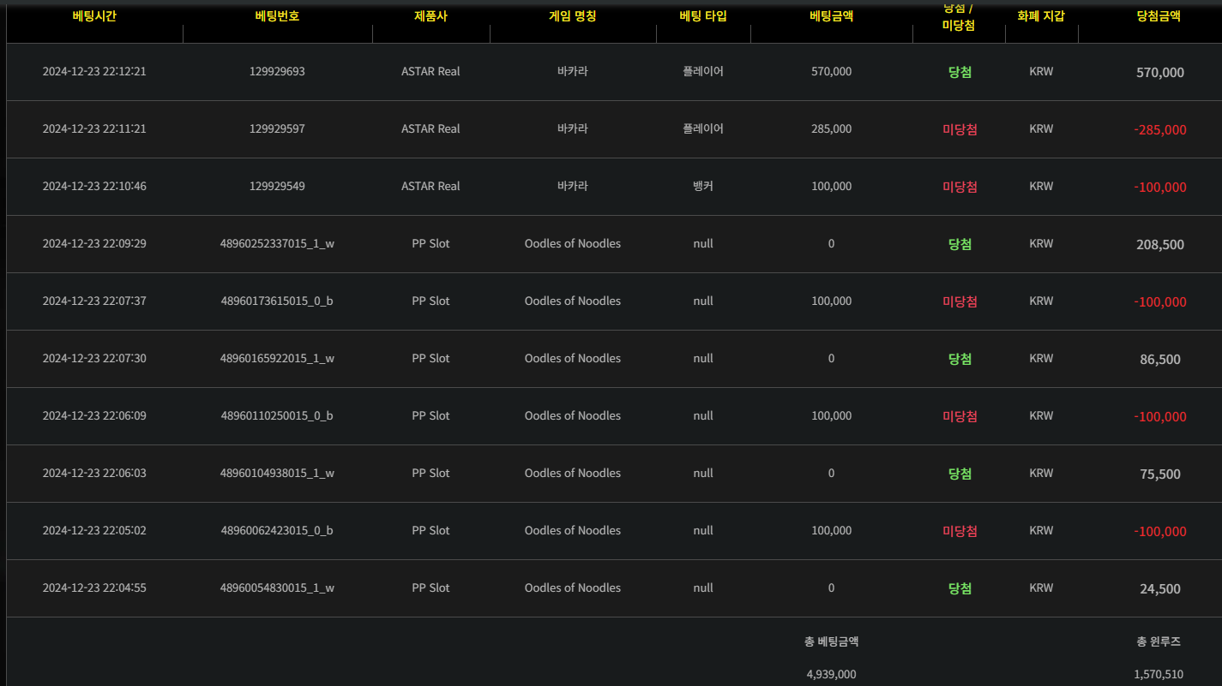
Task: Select bet number 129929693
Action: pyautogui.click(x=277, y=72)
